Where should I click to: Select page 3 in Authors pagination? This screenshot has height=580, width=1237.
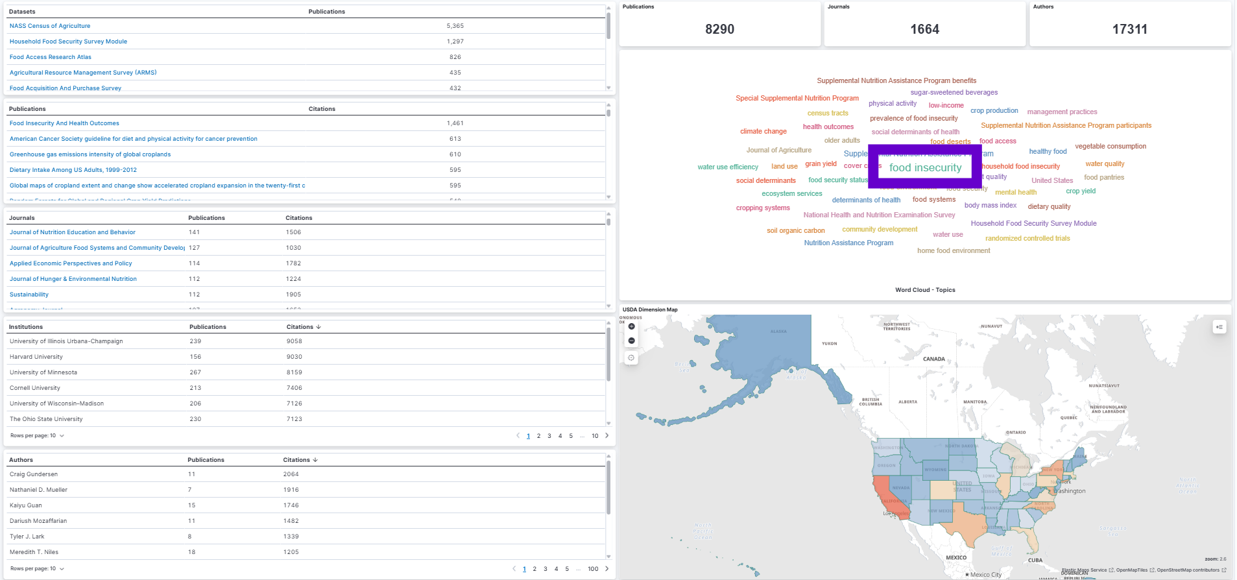coord(545,569)
